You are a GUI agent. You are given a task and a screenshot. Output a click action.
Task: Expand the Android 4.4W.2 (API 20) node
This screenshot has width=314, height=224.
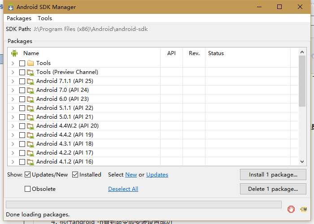tap(13, 126)
